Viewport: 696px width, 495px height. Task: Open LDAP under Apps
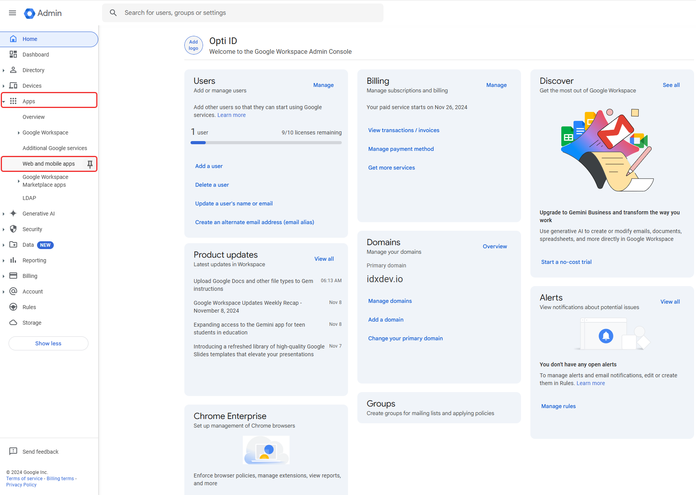pyautogui.click(x=29, y=198)
